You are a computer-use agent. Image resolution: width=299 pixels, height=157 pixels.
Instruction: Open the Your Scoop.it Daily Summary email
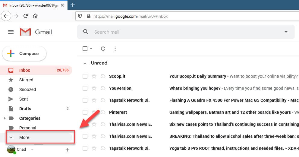[x=197, y=76]
